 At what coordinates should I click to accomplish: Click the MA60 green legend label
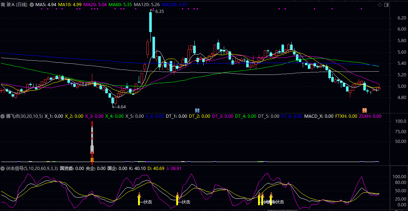coord(120,5)
